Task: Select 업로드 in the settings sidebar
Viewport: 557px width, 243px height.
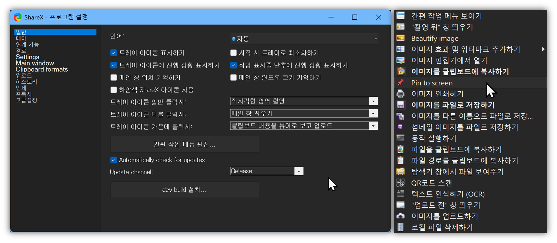Action: tap(24, 75)
